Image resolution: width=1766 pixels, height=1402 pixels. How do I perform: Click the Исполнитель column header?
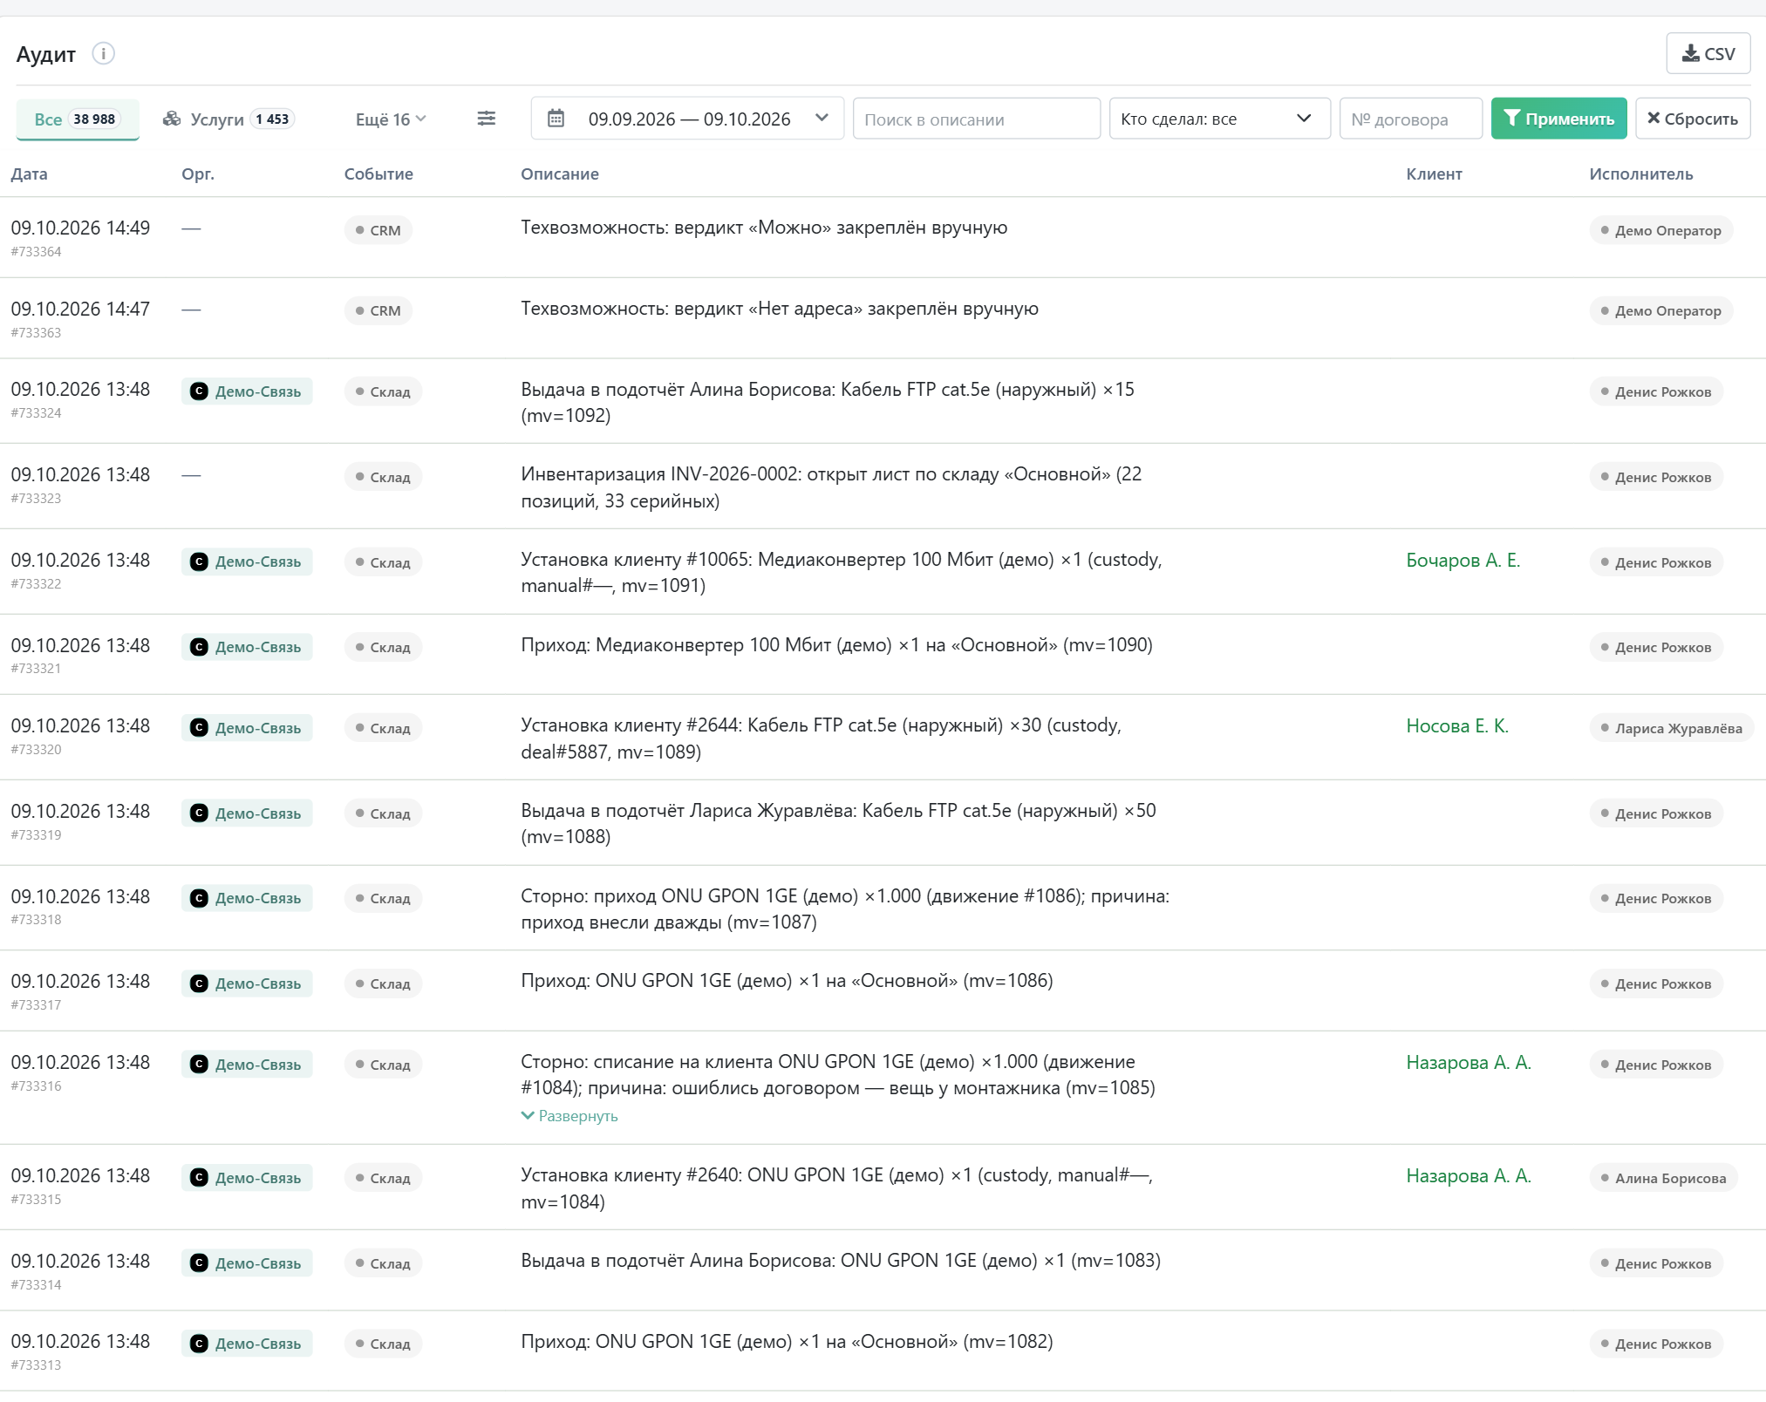click(1640, 174)
